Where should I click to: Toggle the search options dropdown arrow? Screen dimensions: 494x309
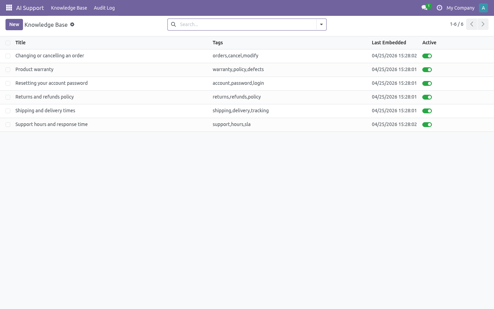[x=321, y=24]
